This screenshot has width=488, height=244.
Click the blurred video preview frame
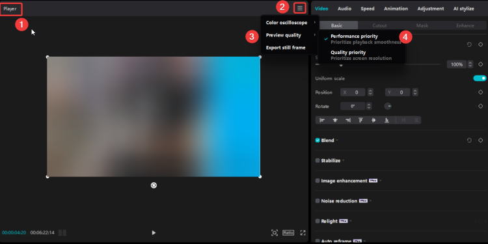[x=154, y=116]
